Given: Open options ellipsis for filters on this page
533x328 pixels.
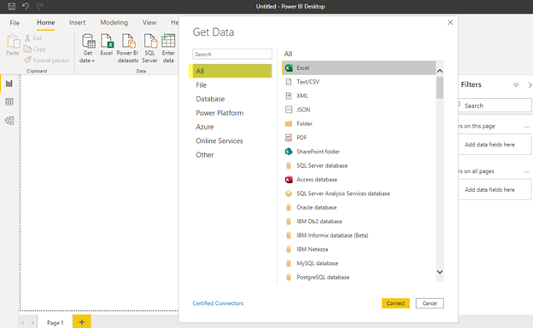Looking at the screenshot, I should (x=527, y=127).
